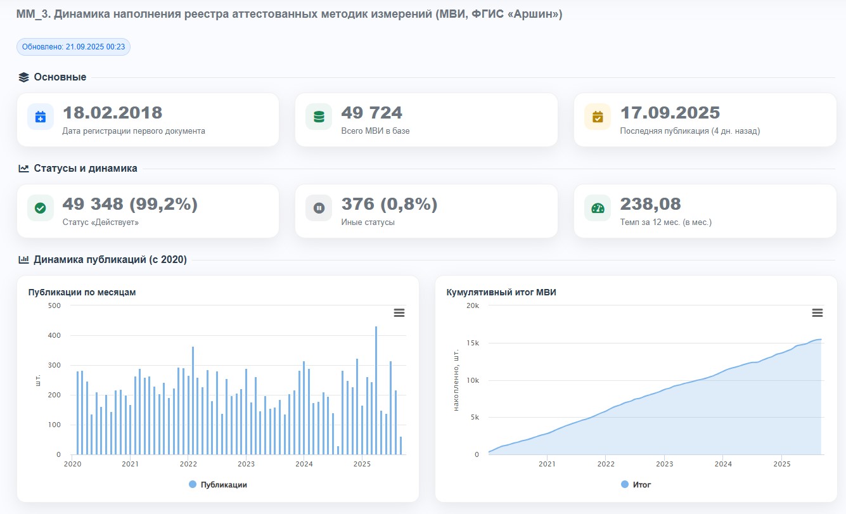Click the line chart icon by Статусы и динамика
Viewport: 846px width, 514px height.
(24, 169)
